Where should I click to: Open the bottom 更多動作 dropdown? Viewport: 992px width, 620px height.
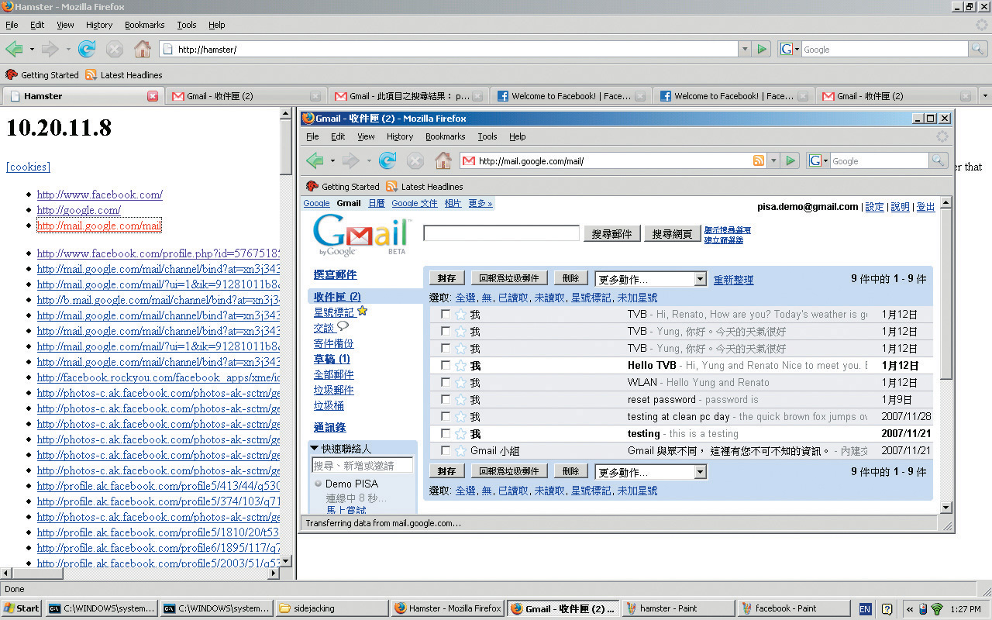tap(651, 472)
